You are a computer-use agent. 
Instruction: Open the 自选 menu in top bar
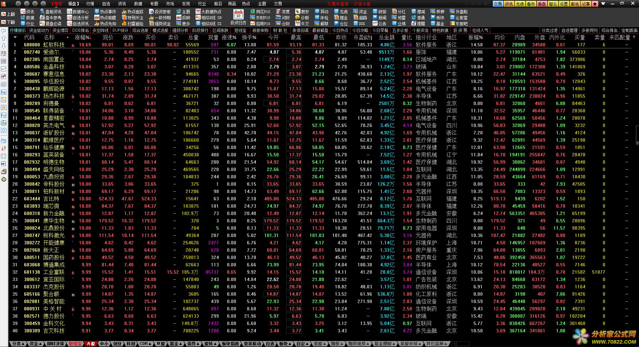[x=106, y=4]
